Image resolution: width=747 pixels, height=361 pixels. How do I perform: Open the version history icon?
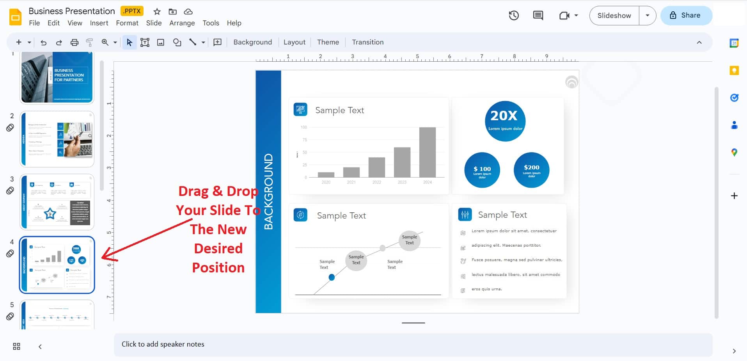pos(513,16)
